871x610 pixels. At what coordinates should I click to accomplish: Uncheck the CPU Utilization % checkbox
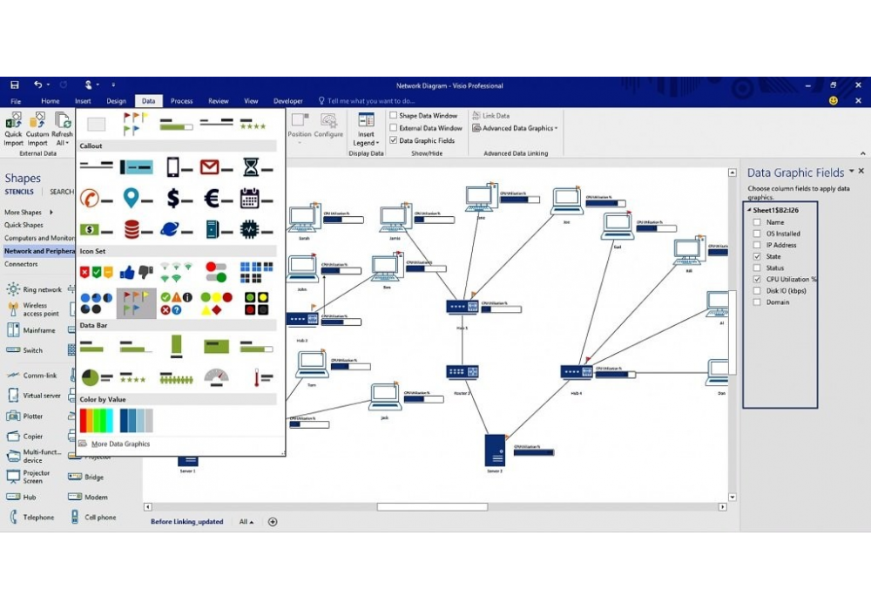pyautogui.click(x=757, y=279)
